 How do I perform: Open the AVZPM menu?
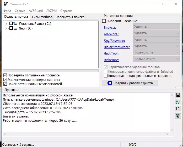[x=51, y=11]
